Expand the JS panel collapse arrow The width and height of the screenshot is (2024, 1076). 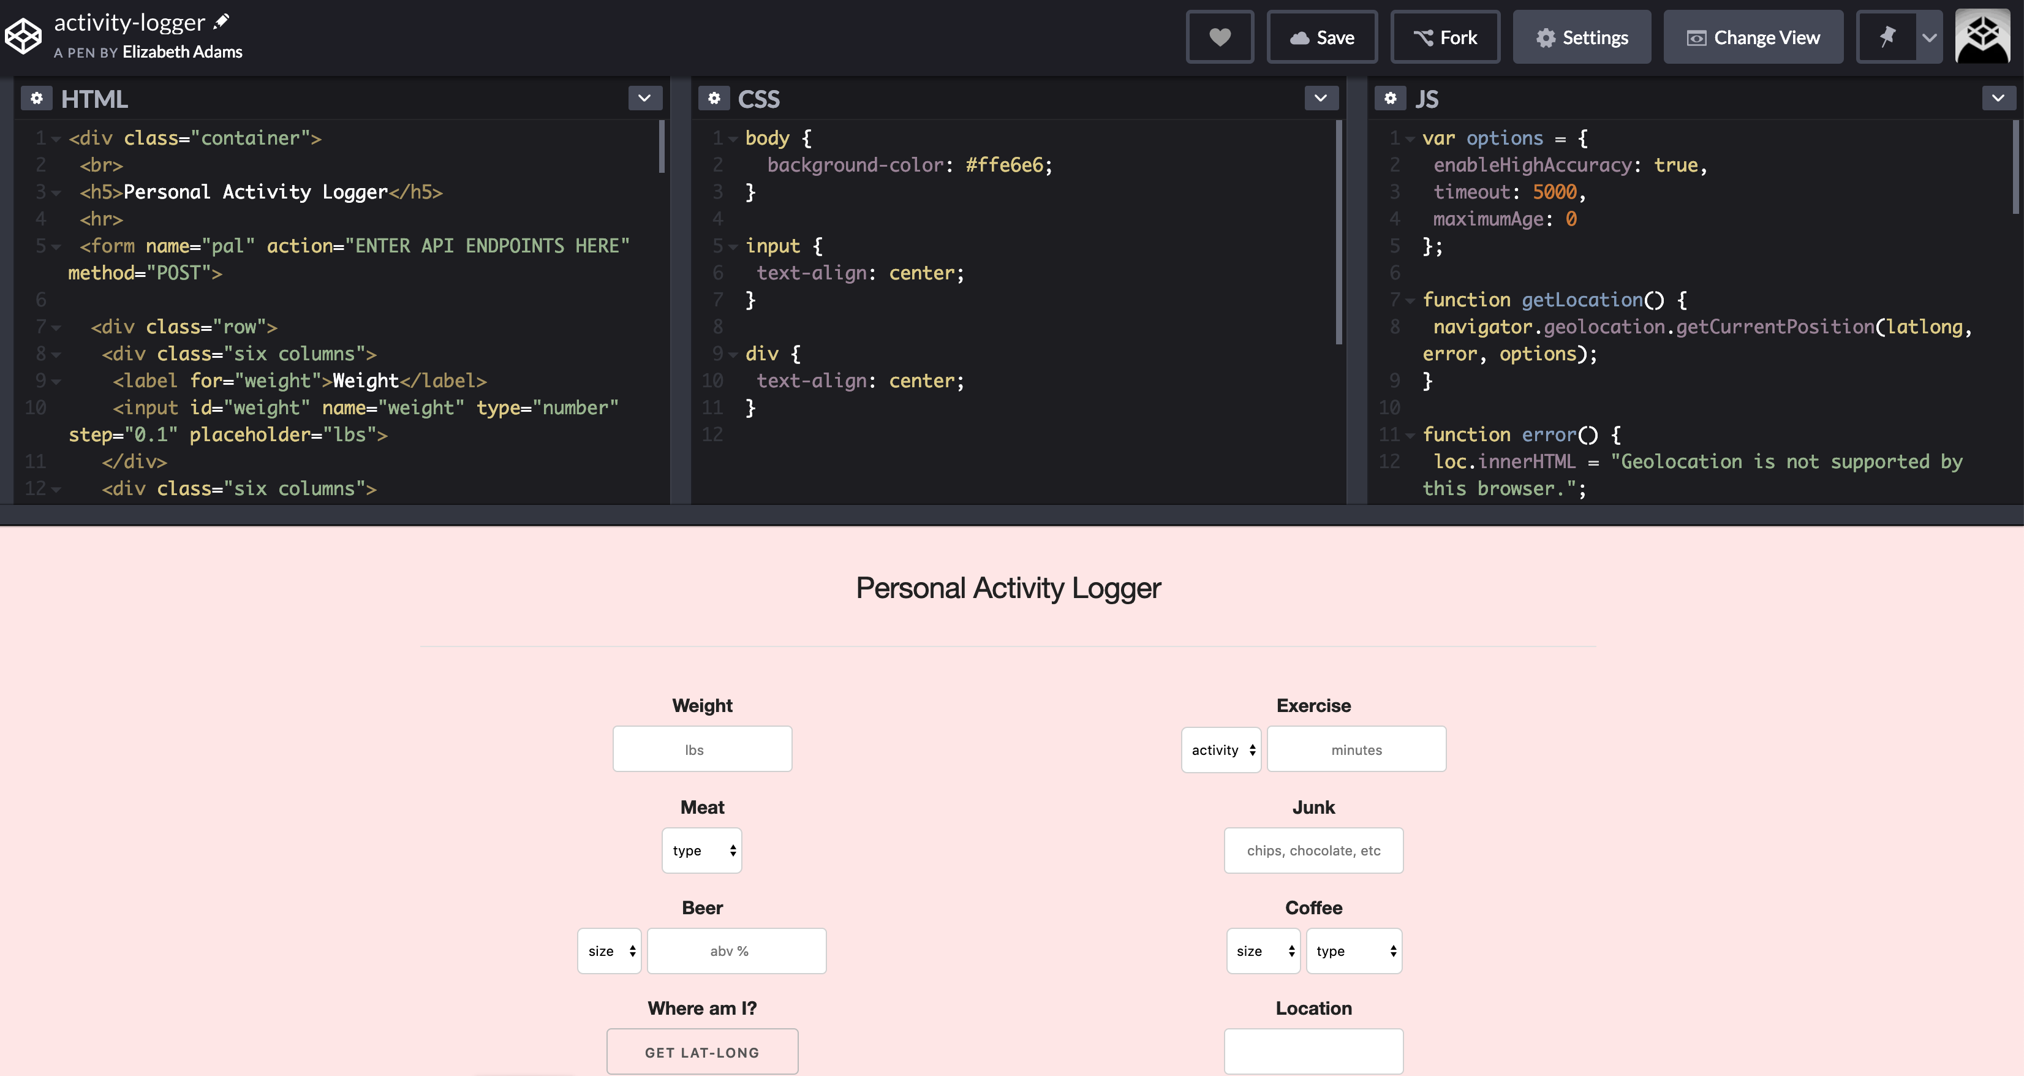tap(1998, 97)
